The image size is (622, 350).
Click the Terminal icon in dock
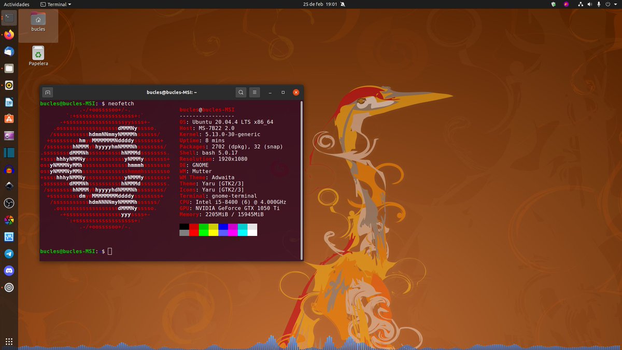[9, 18]
